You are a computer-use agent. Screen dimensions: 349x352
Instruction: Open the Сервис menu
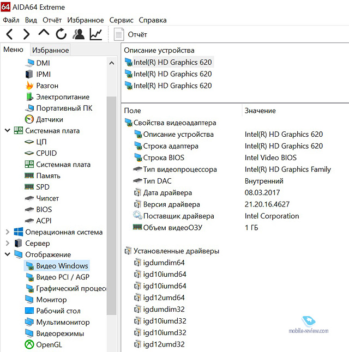point(121,20)
